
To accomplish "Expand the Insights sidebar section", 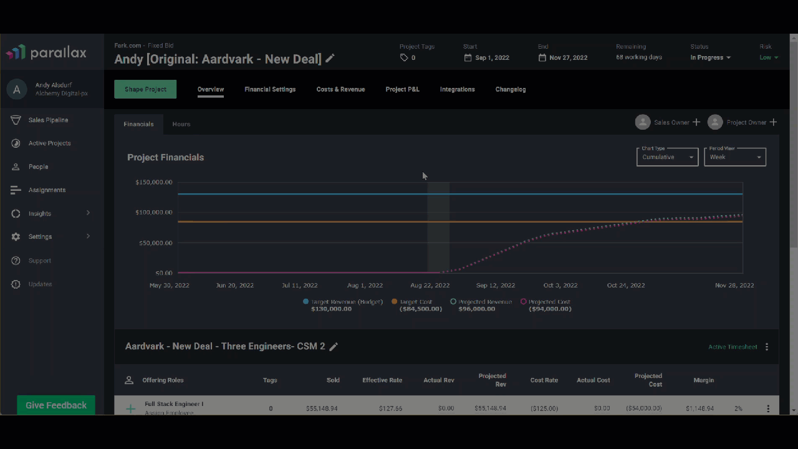I will (39, 213).
